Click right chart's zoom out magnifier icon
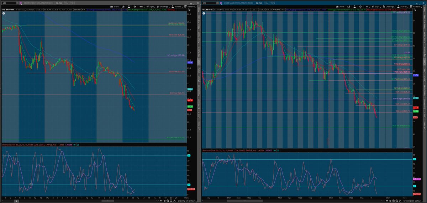The height and width of the screenshot is (203, 427). (397, 201)
